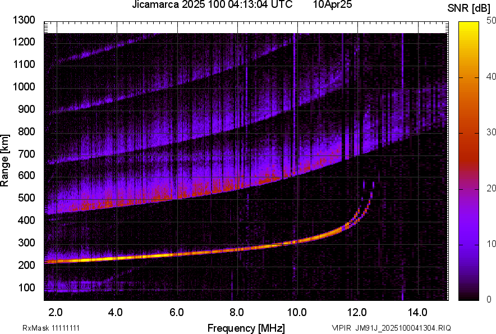
Task: Click the 'SNR [dB]' colorbar title
Action: coord(469,8)
